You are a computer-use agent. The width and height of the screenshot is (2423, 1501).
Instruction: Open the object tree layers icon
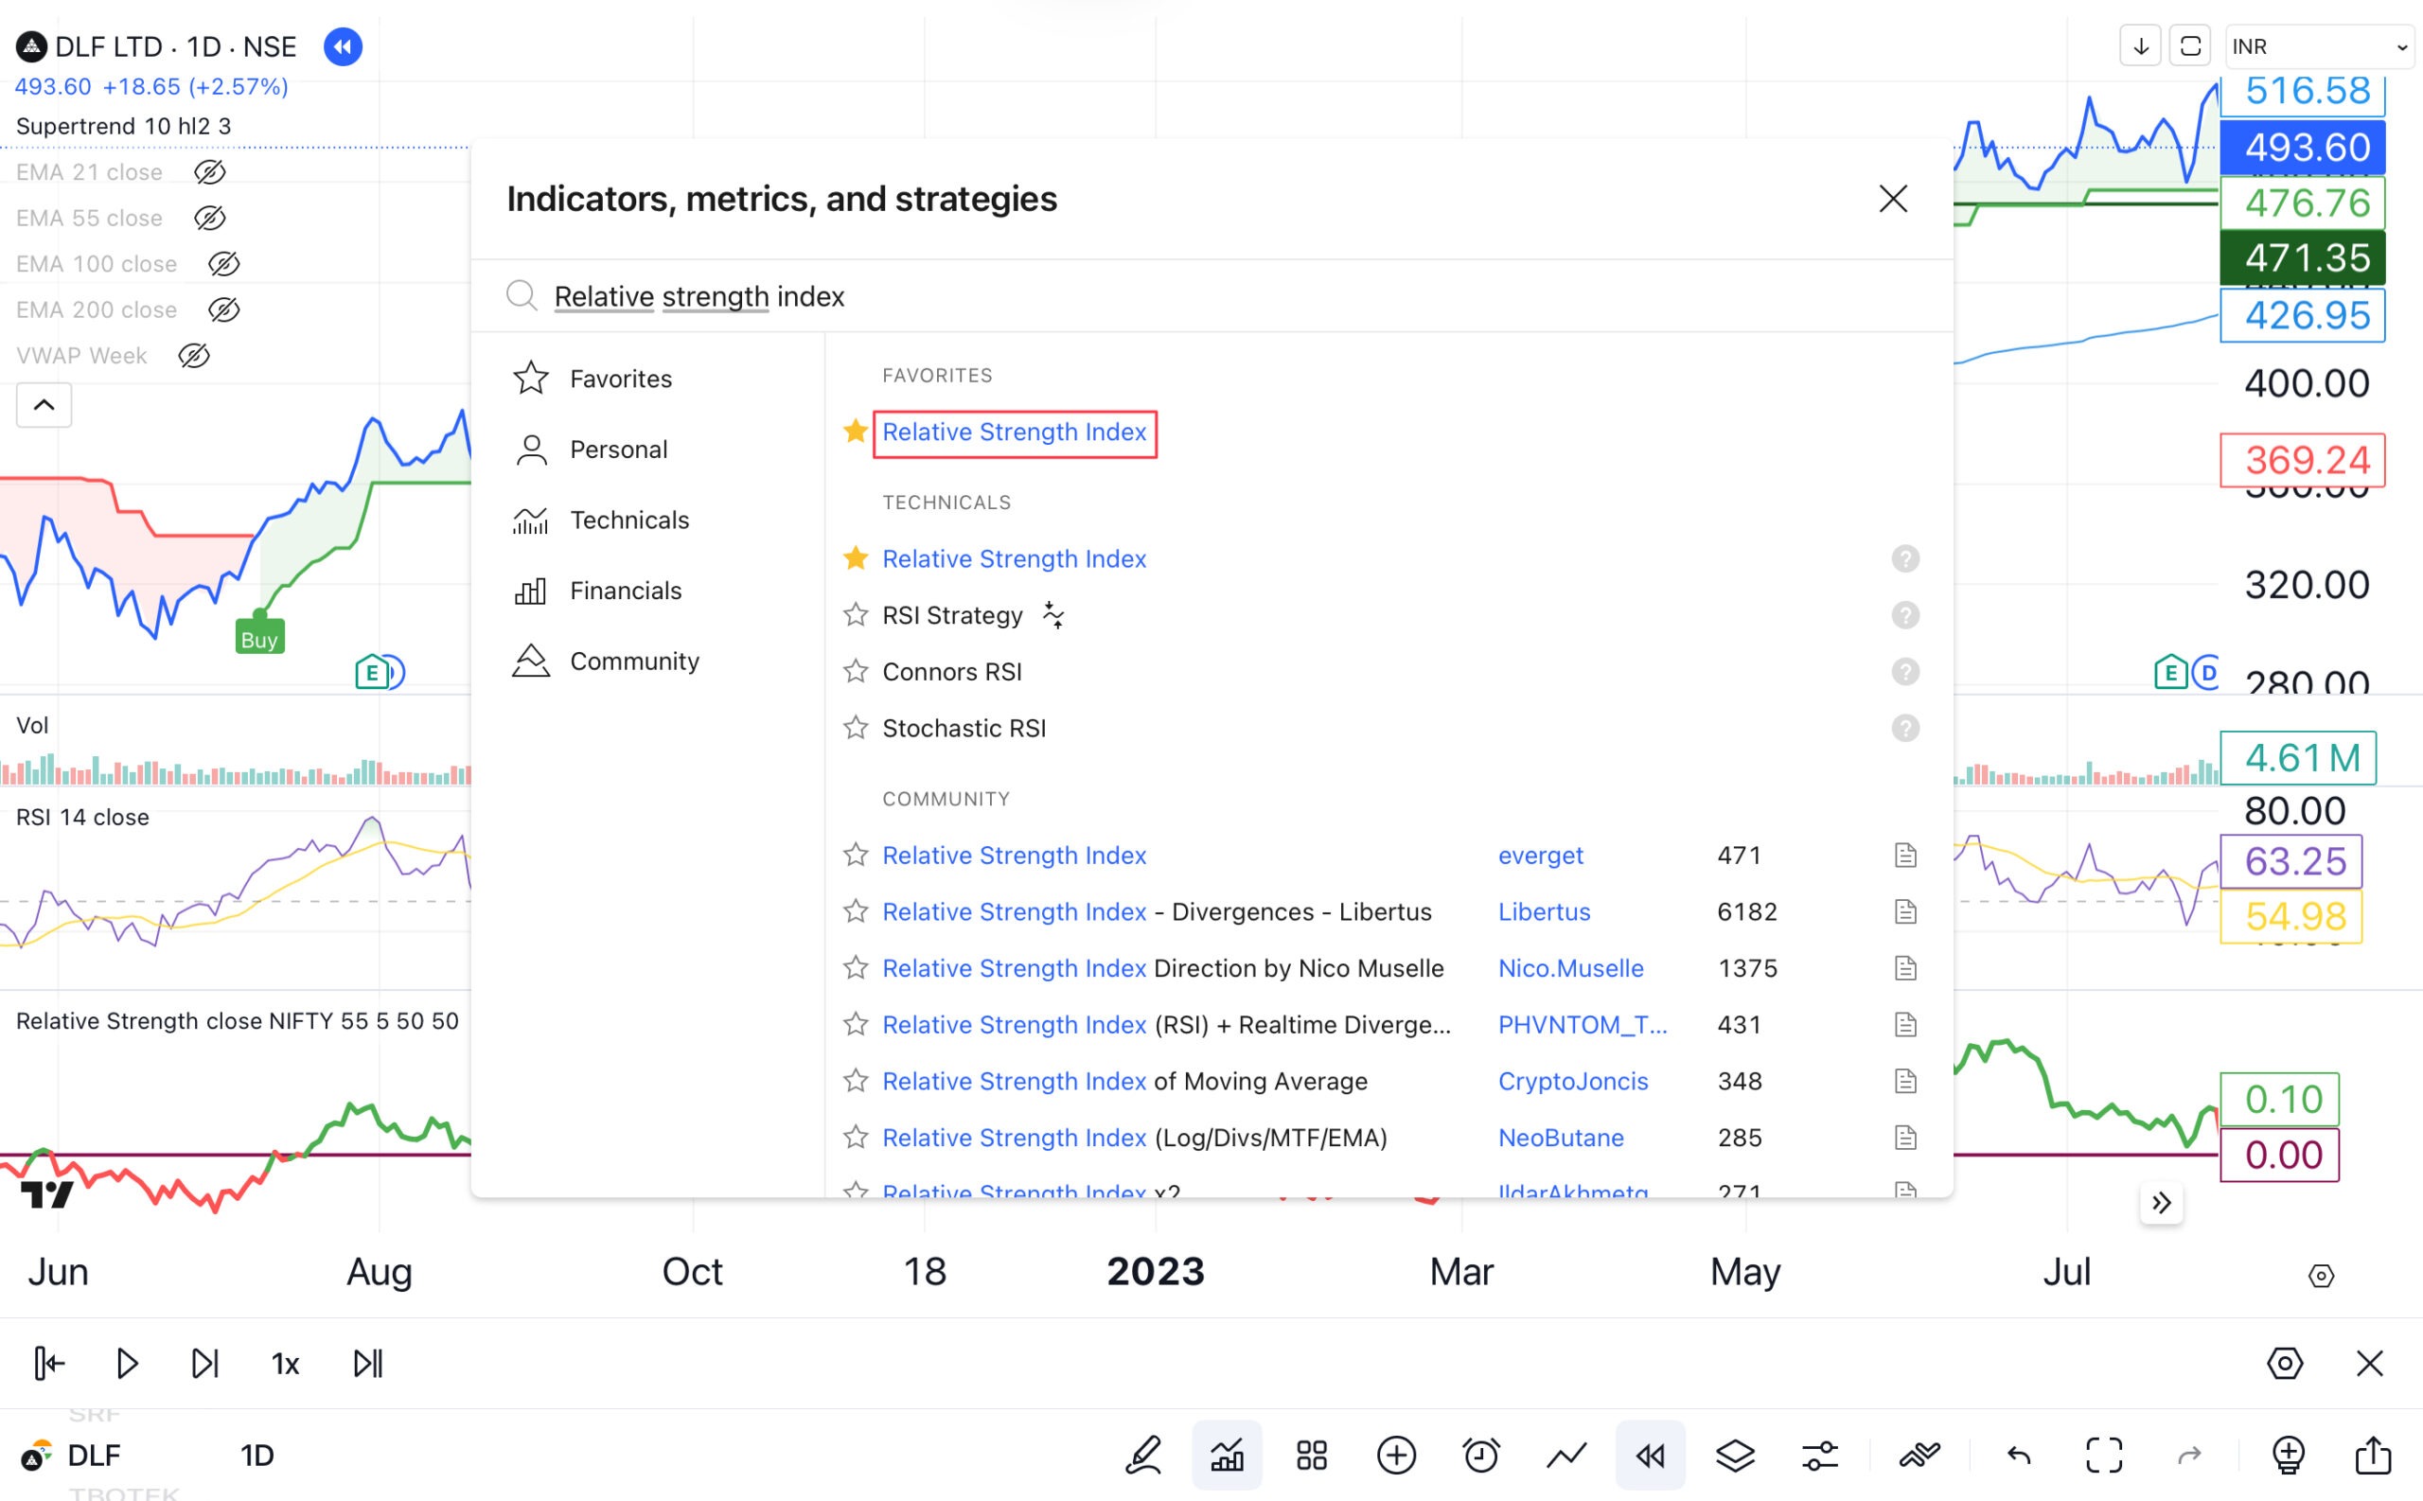[1735, 1456]
